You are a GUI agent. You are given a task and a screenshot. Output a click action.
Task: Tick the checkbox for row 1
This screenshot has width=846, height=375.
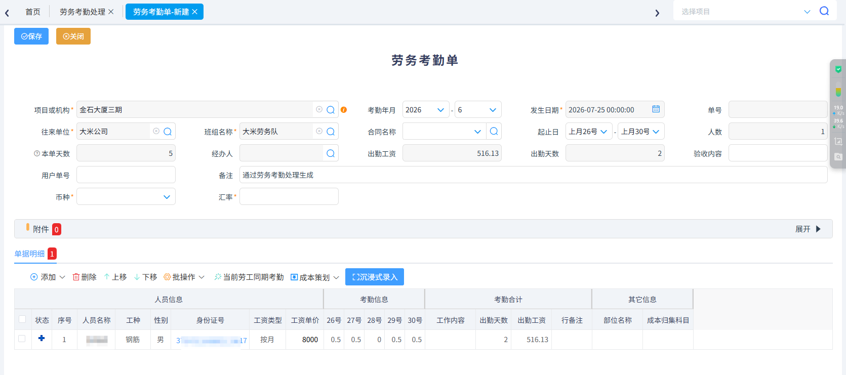tap(22, 339)
